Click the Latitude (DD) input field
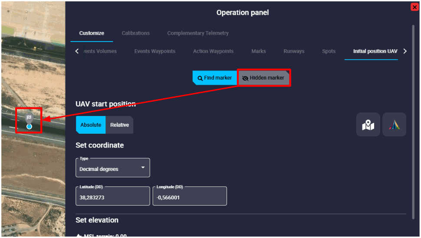This screenshot has height=238, width=421. (112, 197)
